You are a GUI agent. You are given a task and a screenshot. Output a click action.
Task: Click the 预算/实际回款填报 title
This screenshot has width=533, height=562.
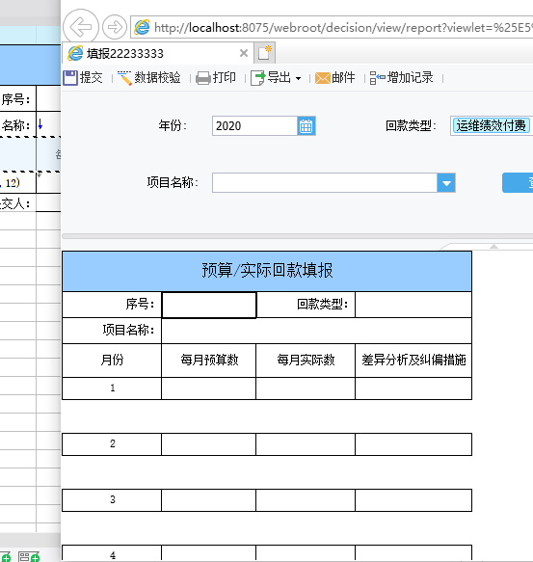(267, 271)
